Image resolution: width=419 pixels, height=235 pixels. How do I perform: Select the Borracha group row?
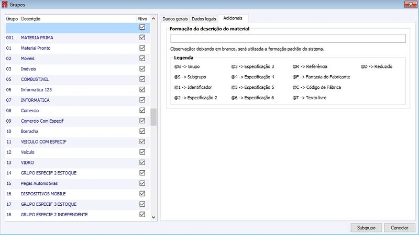pos(78,131)
